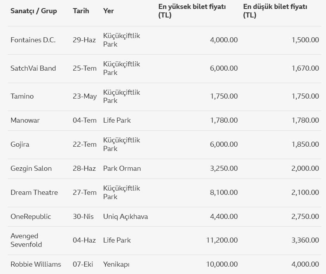Click the 11,200.00 highest price cell
The height and width of the screenshot is (274, 326).
(222, 240)
